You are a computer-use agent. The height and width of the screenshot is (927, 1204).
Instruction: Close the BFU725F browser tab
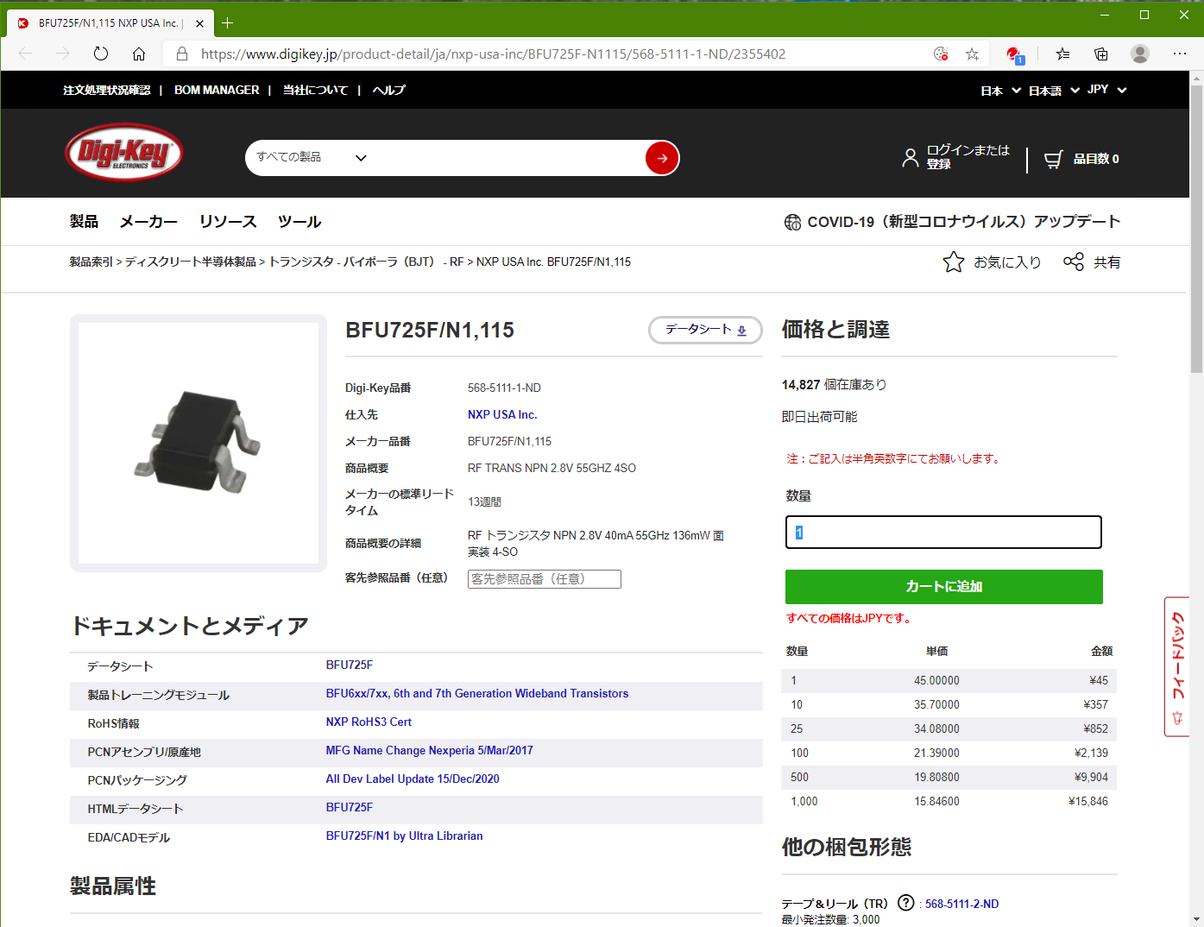click(199, 23)
